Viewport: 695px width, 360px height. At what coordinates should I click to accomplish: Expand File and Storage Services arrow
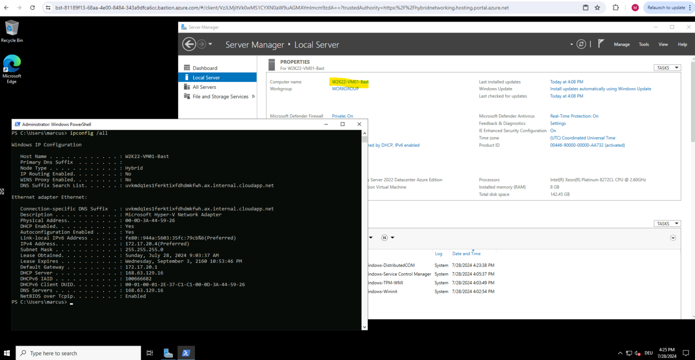coord(254,96)
